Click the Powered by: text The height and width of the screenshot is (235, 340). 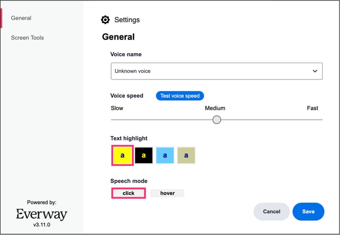pos(42,202)
